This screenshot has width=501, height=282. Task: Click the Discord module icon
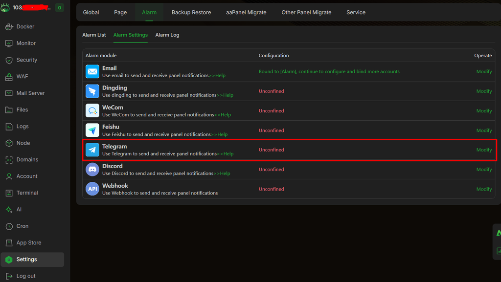coord(92,170)
